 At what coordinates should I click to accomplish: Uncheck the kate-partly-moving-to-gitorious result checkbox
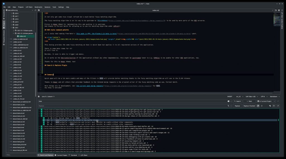tap(41, 114)
